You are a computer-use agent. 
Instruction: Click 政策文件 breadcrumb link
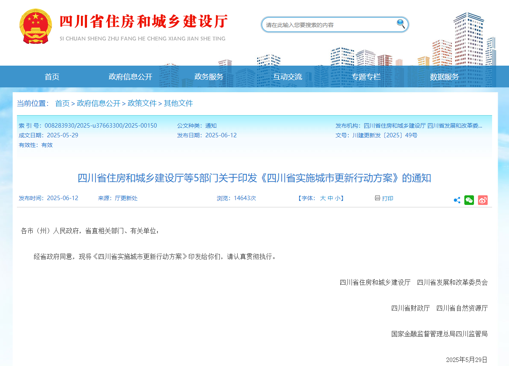point(142,103)
